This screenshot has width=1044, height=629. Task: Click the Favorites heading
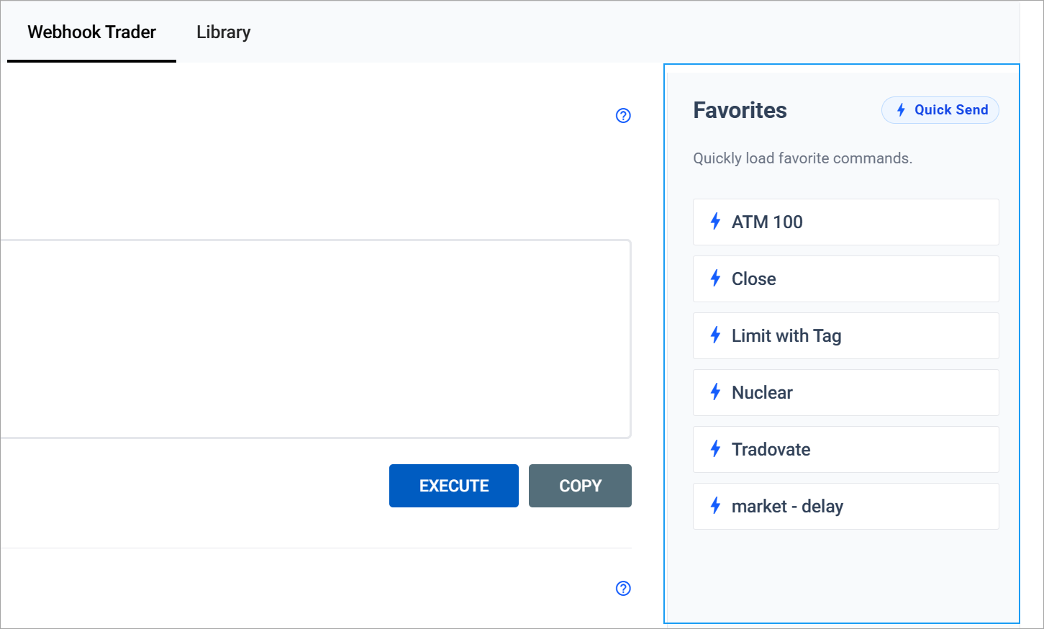tap(740, 110)
